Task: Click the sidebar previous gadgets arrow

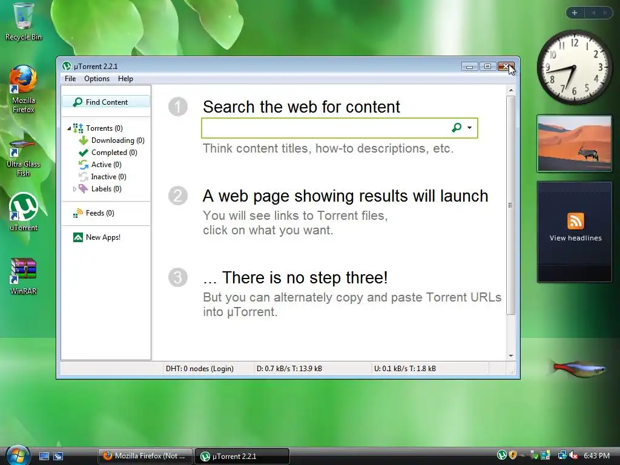Action: click(x=593, y=13)
